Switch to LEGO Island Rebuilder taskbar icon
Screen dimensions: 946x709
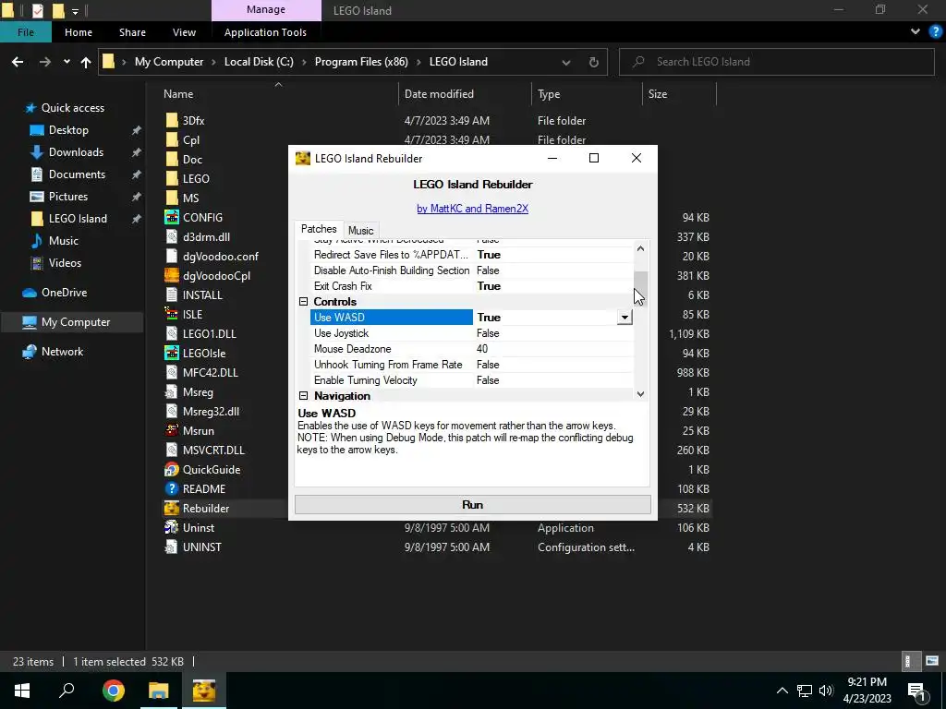pyautogui.click(x=204, y=691)
